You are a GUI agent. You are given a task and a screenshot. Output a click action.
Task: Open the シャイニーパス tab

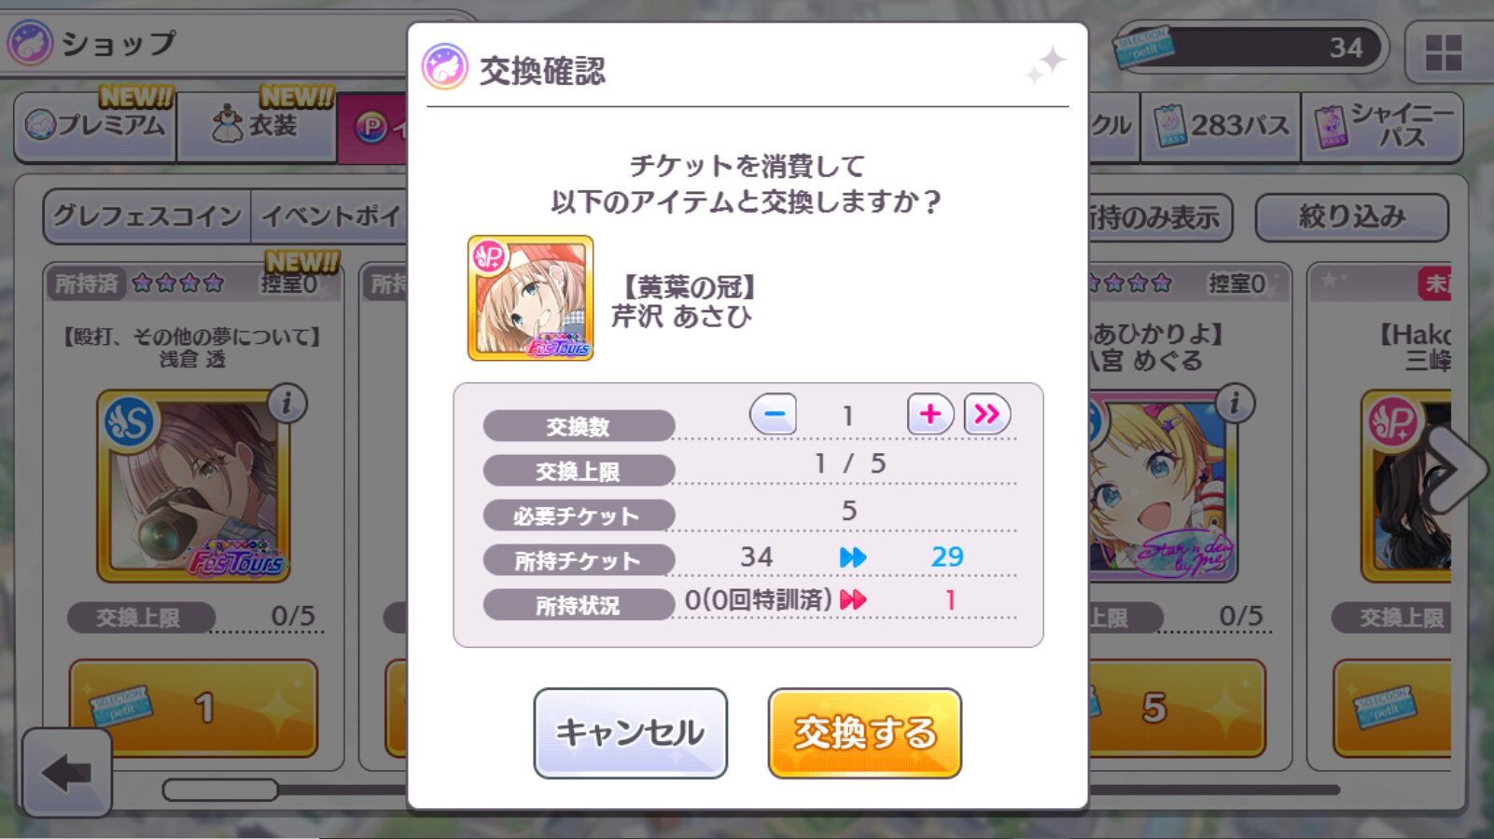click(1382, 126)
